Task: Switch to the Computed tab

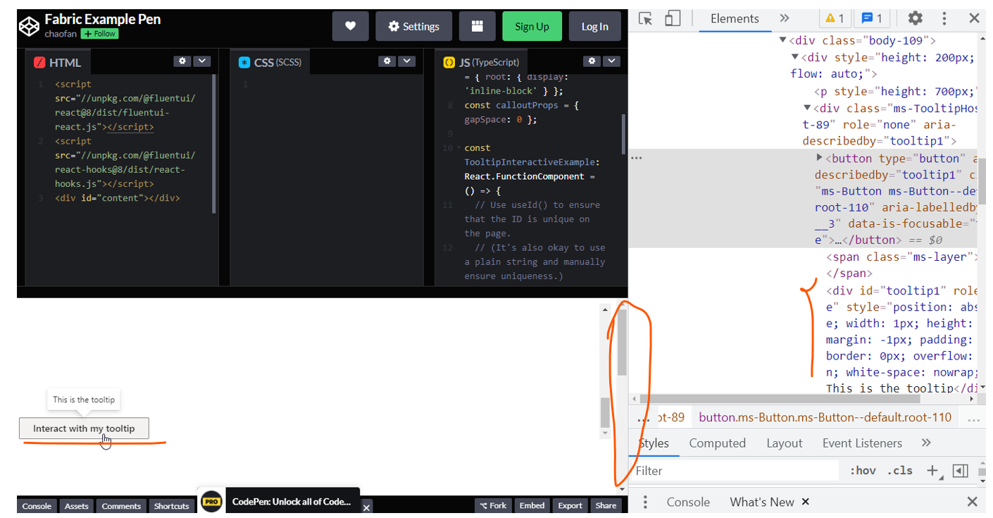Action: click(x=718, y=443)
